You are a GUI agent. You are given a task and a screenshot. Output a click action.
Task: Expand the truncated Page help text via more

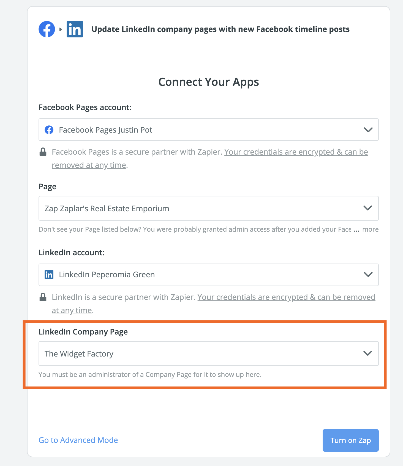coord(371,229)
